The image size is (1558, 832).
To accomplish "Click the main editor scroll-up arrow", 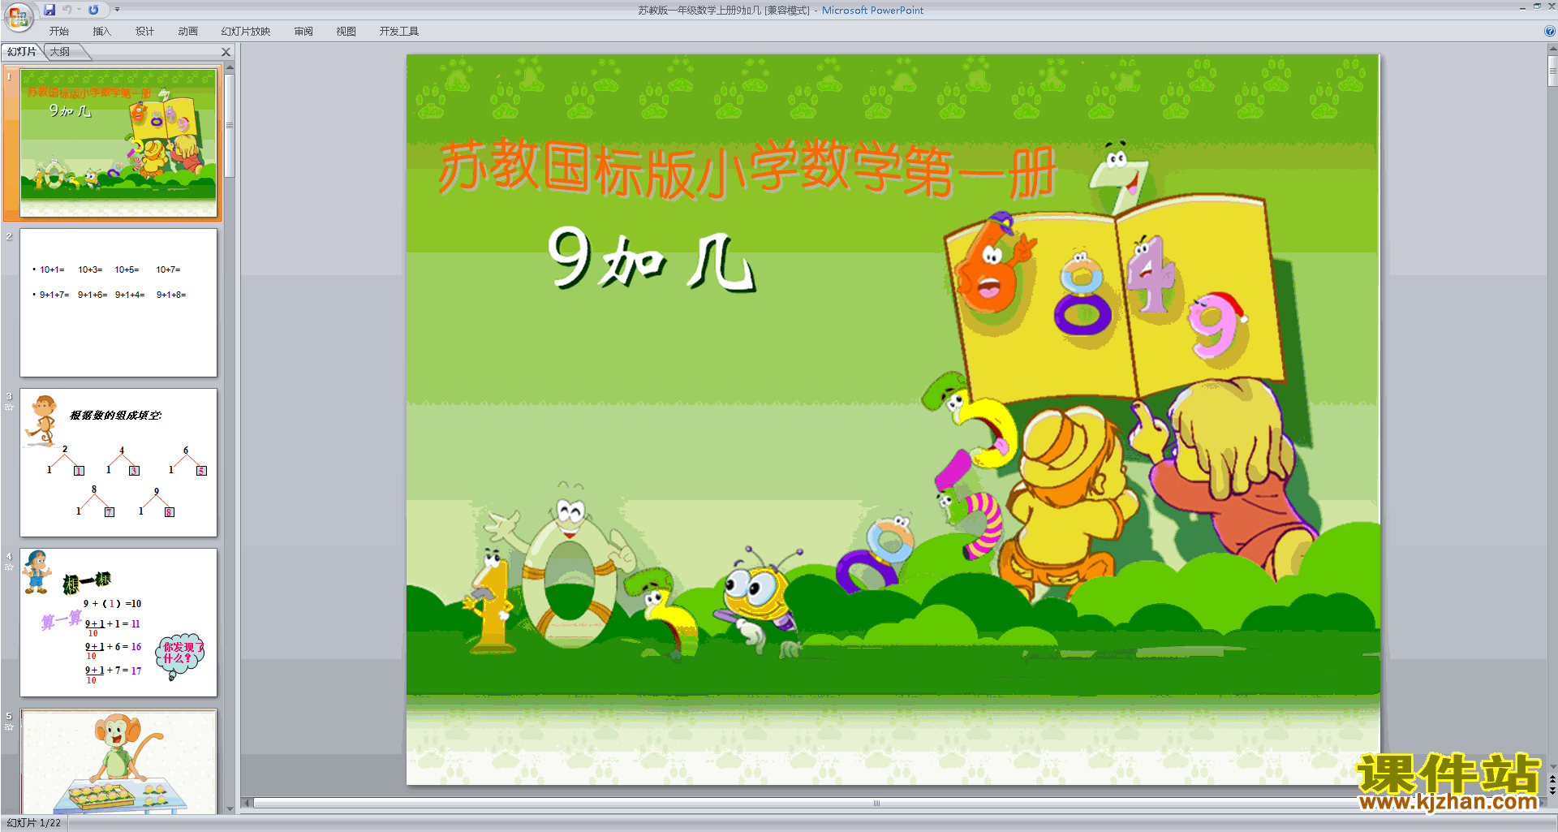I will [1552, 50].
